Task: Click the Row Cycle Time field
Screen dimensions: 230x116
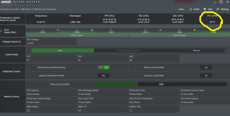Action: tap(102, 100)
